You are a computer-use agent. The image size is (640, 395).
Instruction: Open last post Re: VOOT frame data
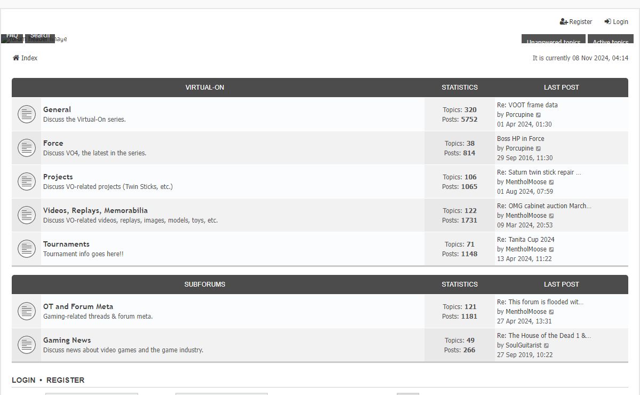pos(527,105)
